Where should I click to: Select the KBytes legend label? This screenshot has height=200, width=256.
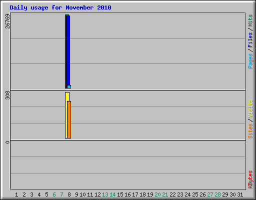250,179
